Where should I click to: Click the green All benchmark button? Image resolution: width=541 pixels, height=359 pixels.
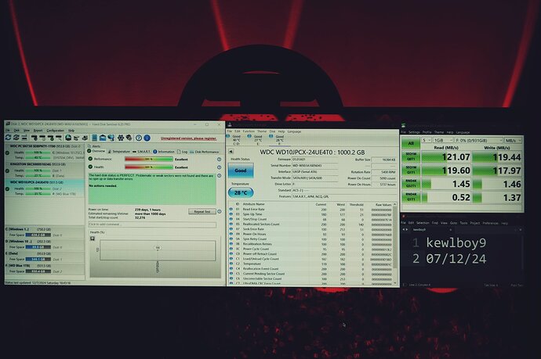coord(411,143)
